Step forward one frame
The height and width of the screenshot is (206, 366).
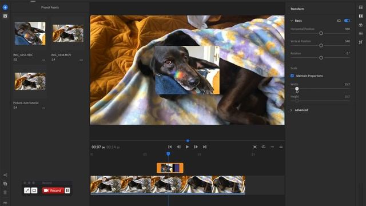[196, 146]
